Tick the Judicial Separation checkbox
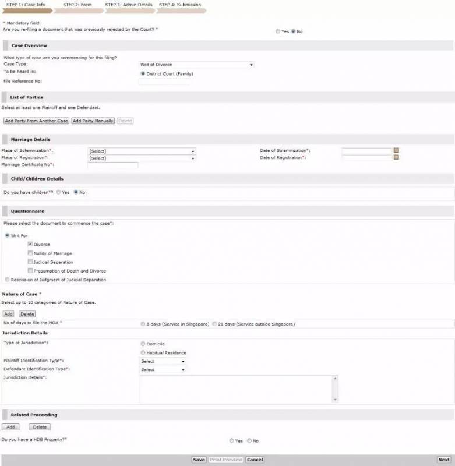 tap(30, 262)
